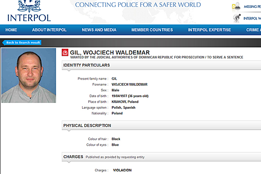Image resolution: width=261 pixels, height=174 pixels.
Task: Click the INTERPOL wordmark text
Action: [x=29, y=18]
